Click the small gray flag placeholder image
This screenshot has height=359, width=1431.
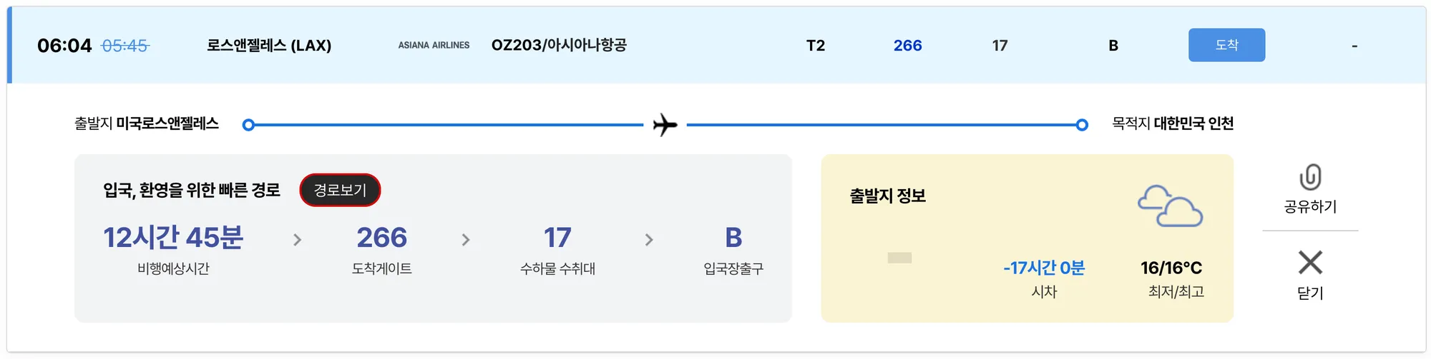click(x=899, y=258)
